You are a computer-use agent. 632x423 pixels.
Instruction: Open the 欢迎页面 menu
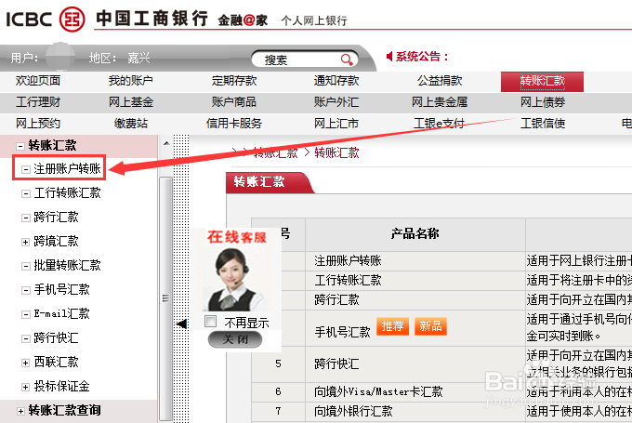click(38, 81)
